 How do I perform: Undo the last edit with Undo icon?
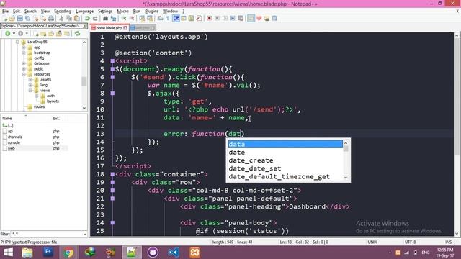(x=87, y=19)
